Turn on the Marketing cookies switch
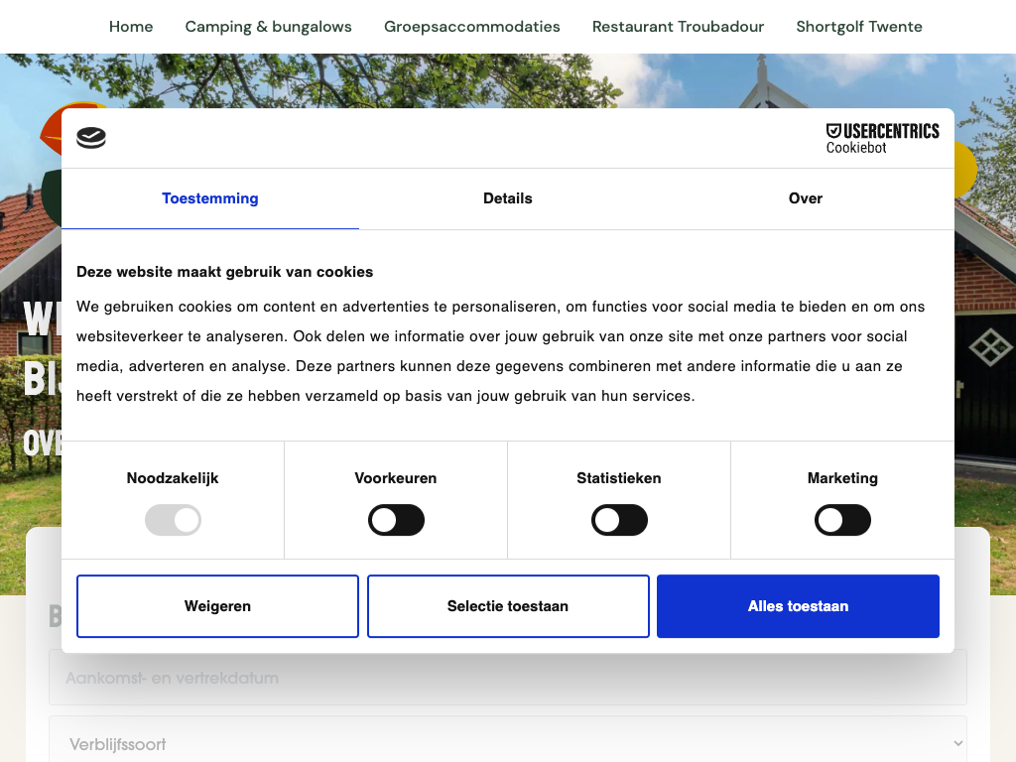The image size is (1016, 762). (x=842, y=520)
